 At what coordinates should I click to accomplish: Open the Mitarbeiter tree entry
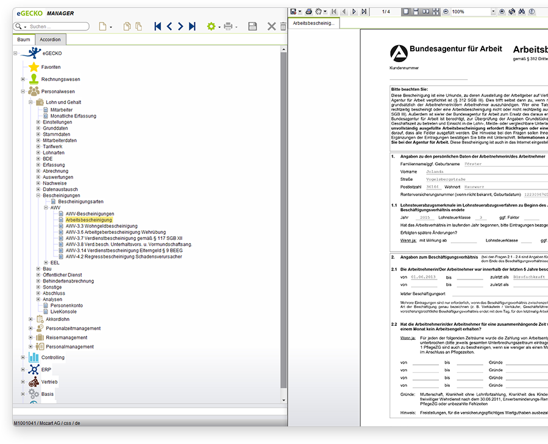[61, 110]
